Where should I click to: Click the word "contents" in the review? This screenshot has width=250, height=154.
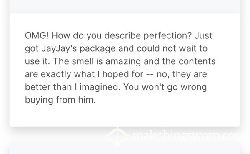[197, 61]
